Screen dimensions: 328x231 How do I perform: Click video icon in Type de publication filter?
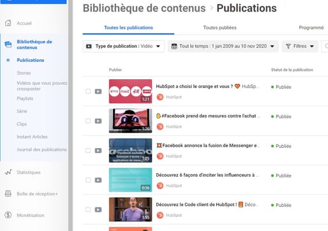(x=89, y=46)
